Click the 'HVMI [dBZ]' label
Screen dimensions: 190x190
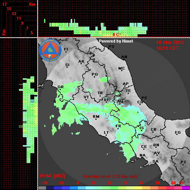pyautogui.click(x=52, y=176)
